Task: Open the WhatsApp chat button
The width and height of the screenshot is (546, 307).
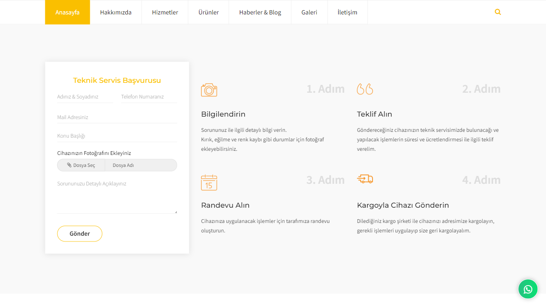Action: click(528, 289)
